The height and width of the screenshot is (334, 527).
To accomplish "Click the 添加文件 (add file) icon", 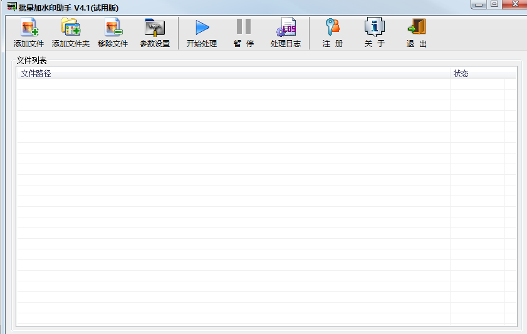I will (x=29, y=28).
